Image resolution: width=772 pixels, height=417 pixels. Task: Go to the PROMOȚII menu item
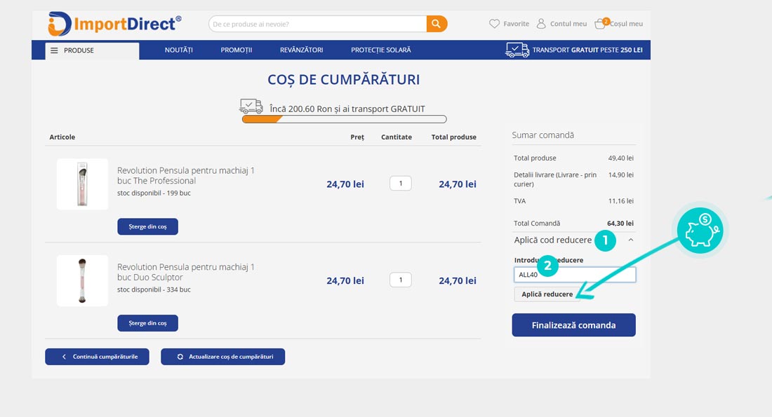pyautogui.click(x=236, y=50)
